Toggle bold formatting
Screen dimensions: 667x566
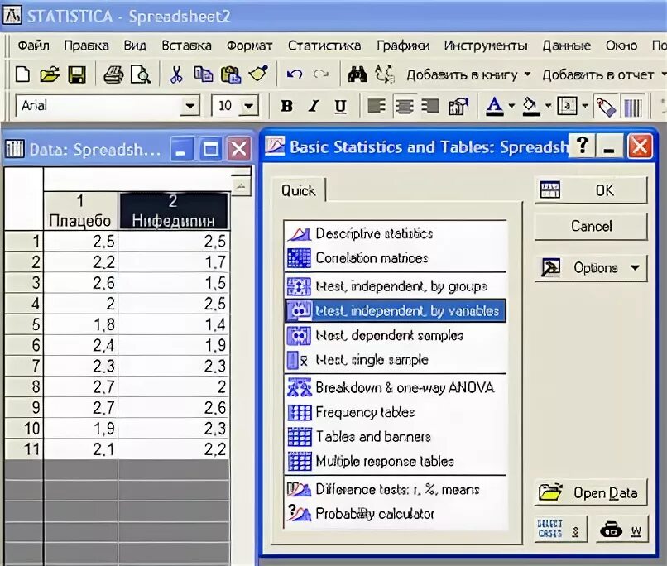[x=286, y=106]
